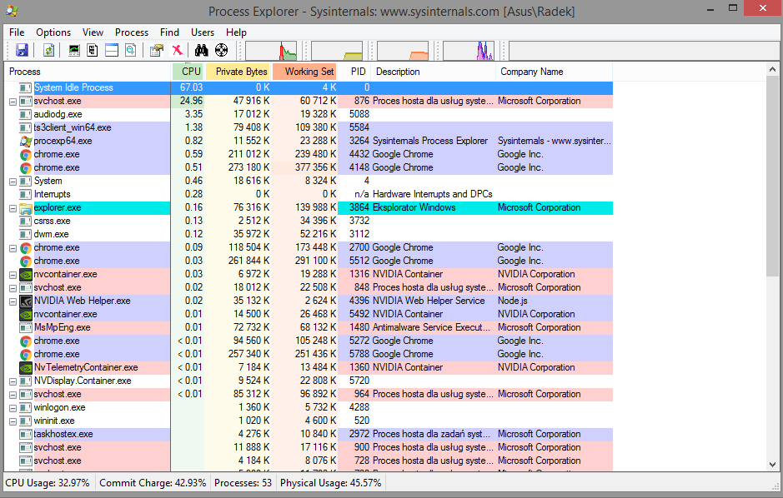Click 'Antimalware Service Execut...' description
The height and width of the screenshot is (498, 783).
[x=431, y=327]
